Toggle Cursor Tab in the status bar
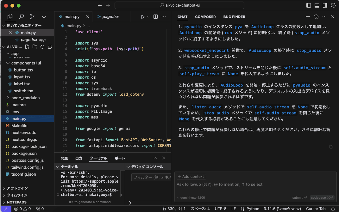 (x=316, y=209)
